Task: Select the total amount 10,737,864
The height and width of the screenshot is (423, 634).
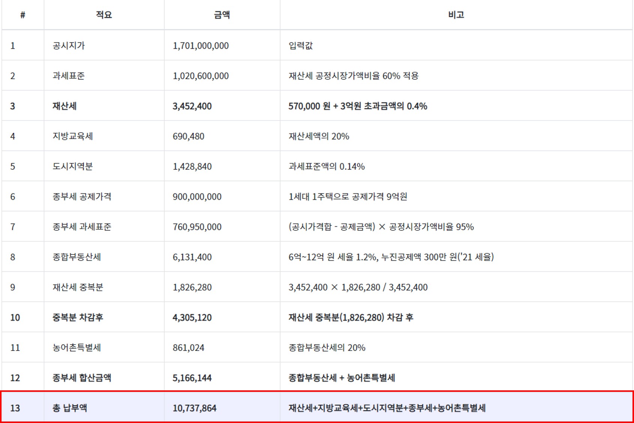Action: pos(194,408)
